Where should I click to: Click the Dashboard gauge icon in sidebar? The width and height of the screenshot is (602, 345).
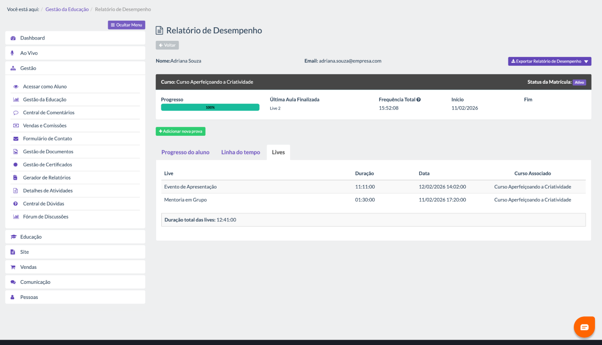(13, 38)
